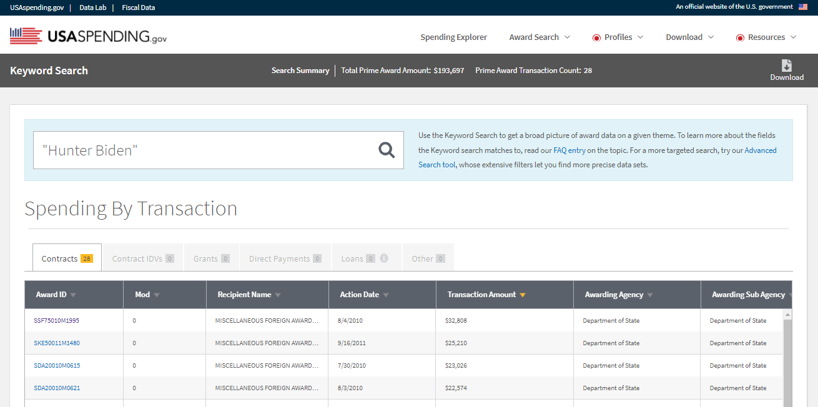Sort by Action Date column arrow
The height and width of the screenshot is (407, 818).
(386, 295)
